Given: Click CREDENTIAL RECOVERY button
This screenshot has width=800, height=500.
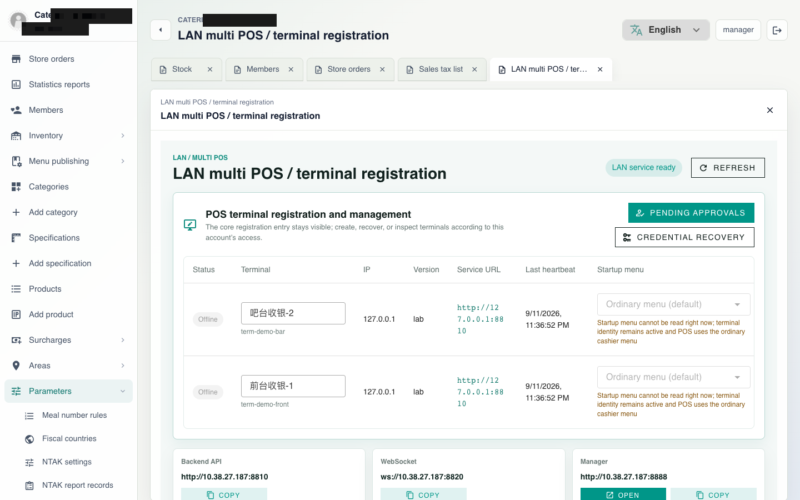Looking at the screenshot, I should (684, 237).
